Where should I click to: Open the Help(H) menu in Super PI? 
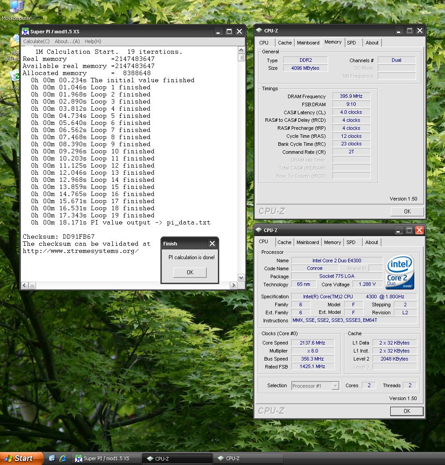(93, 41)
